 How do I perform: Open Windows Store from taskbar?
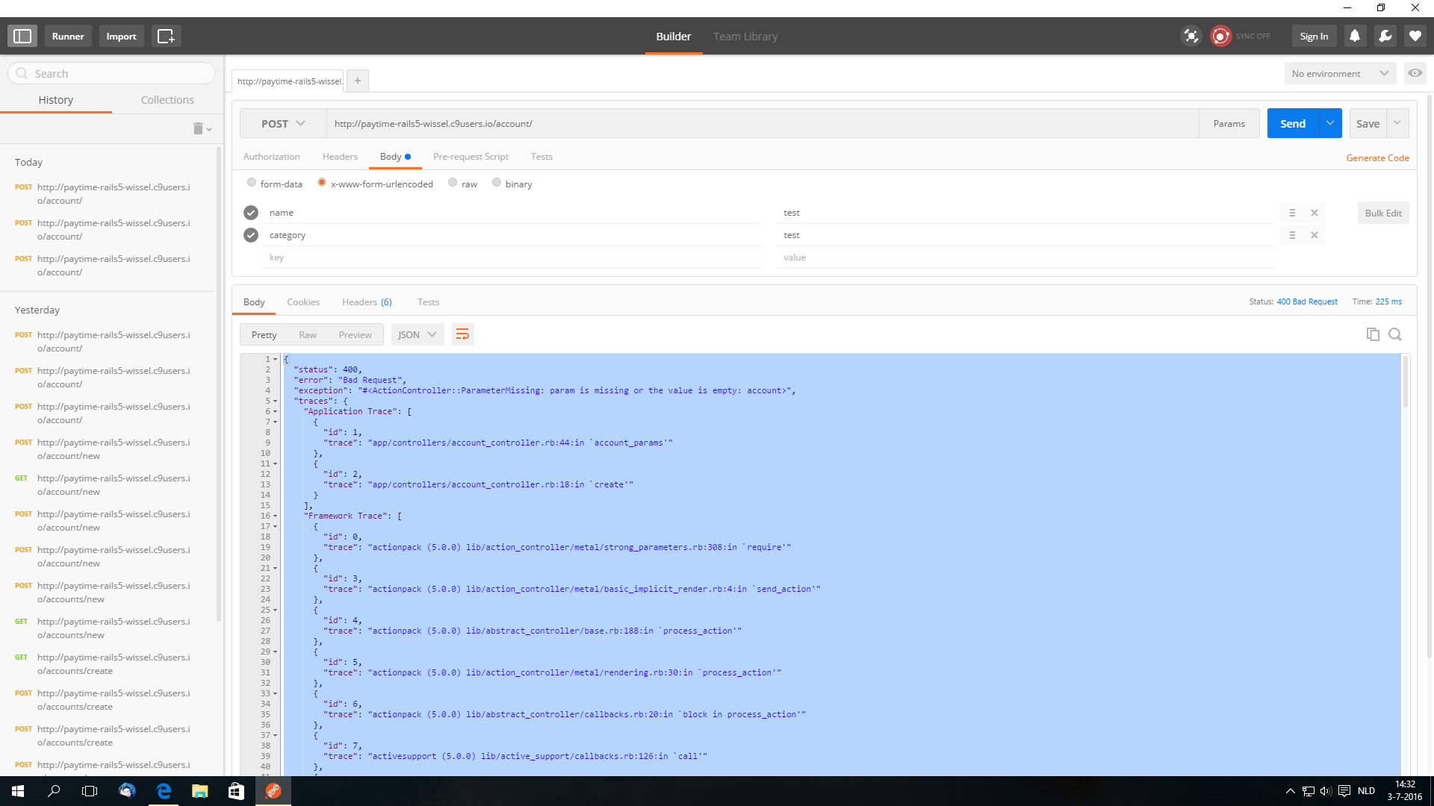[x=236, y=791]
